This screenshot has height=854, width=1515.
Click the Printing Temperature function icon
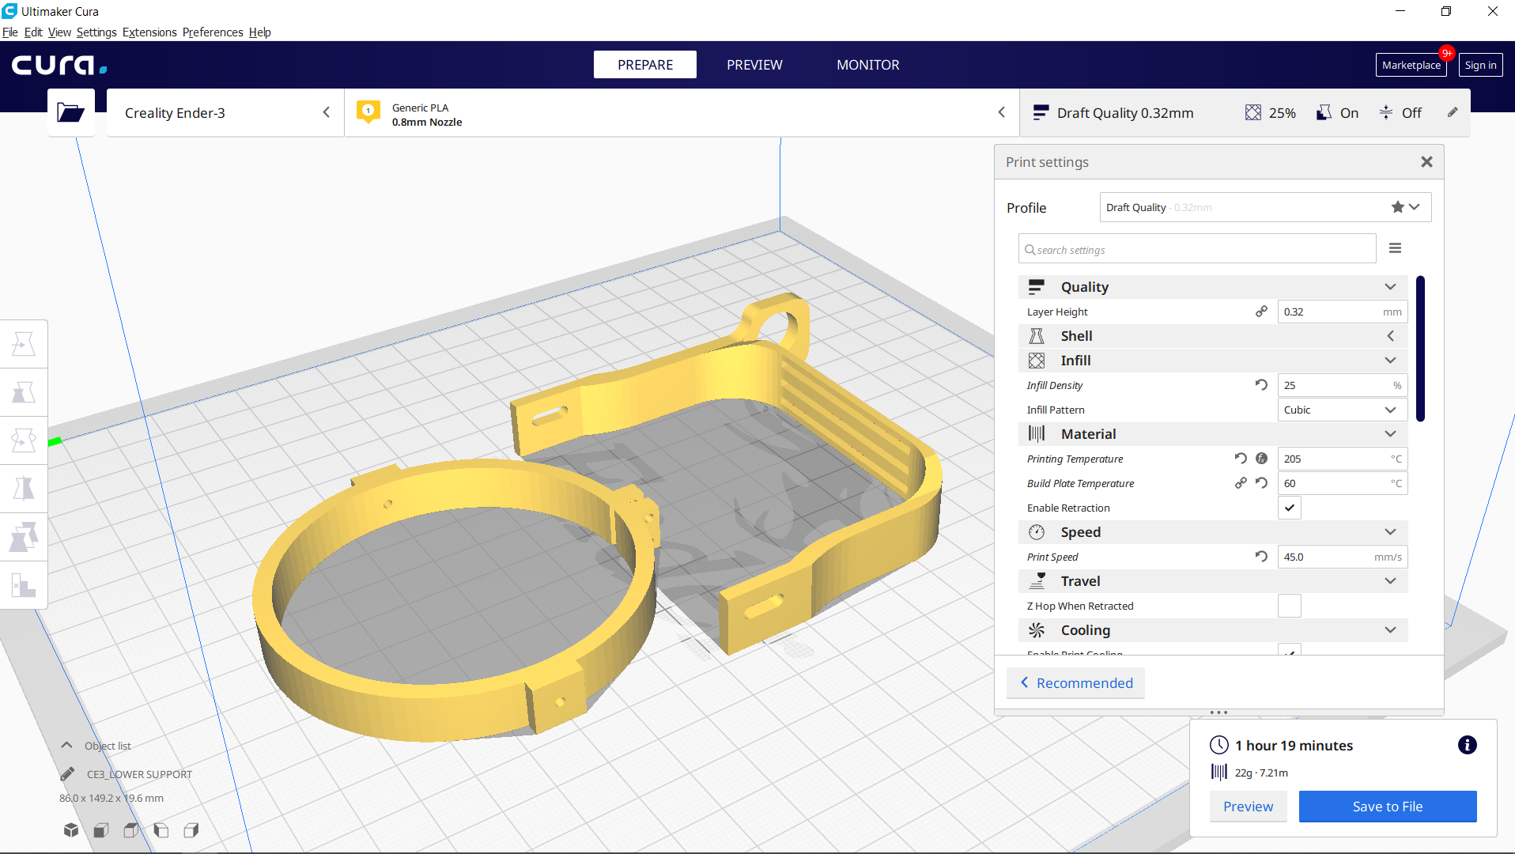[x=1261, y=459]
